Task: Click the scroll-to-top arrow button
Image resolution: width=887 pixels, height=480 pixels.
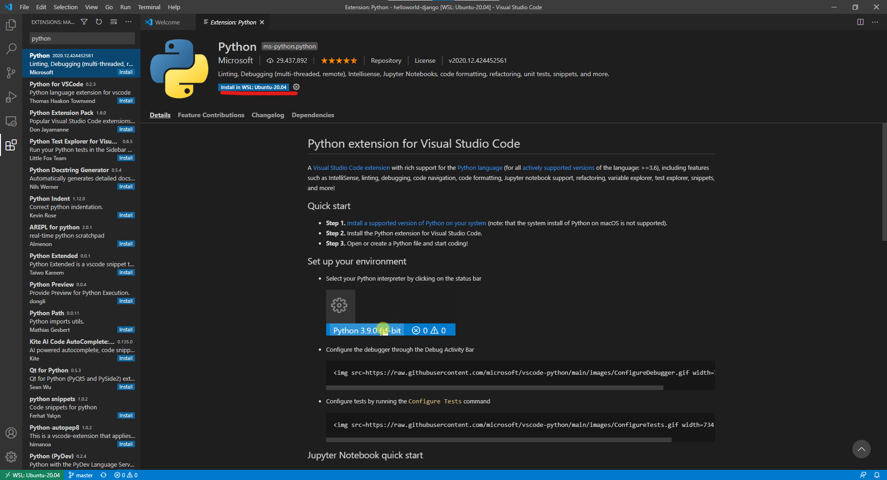Action: 862,449
